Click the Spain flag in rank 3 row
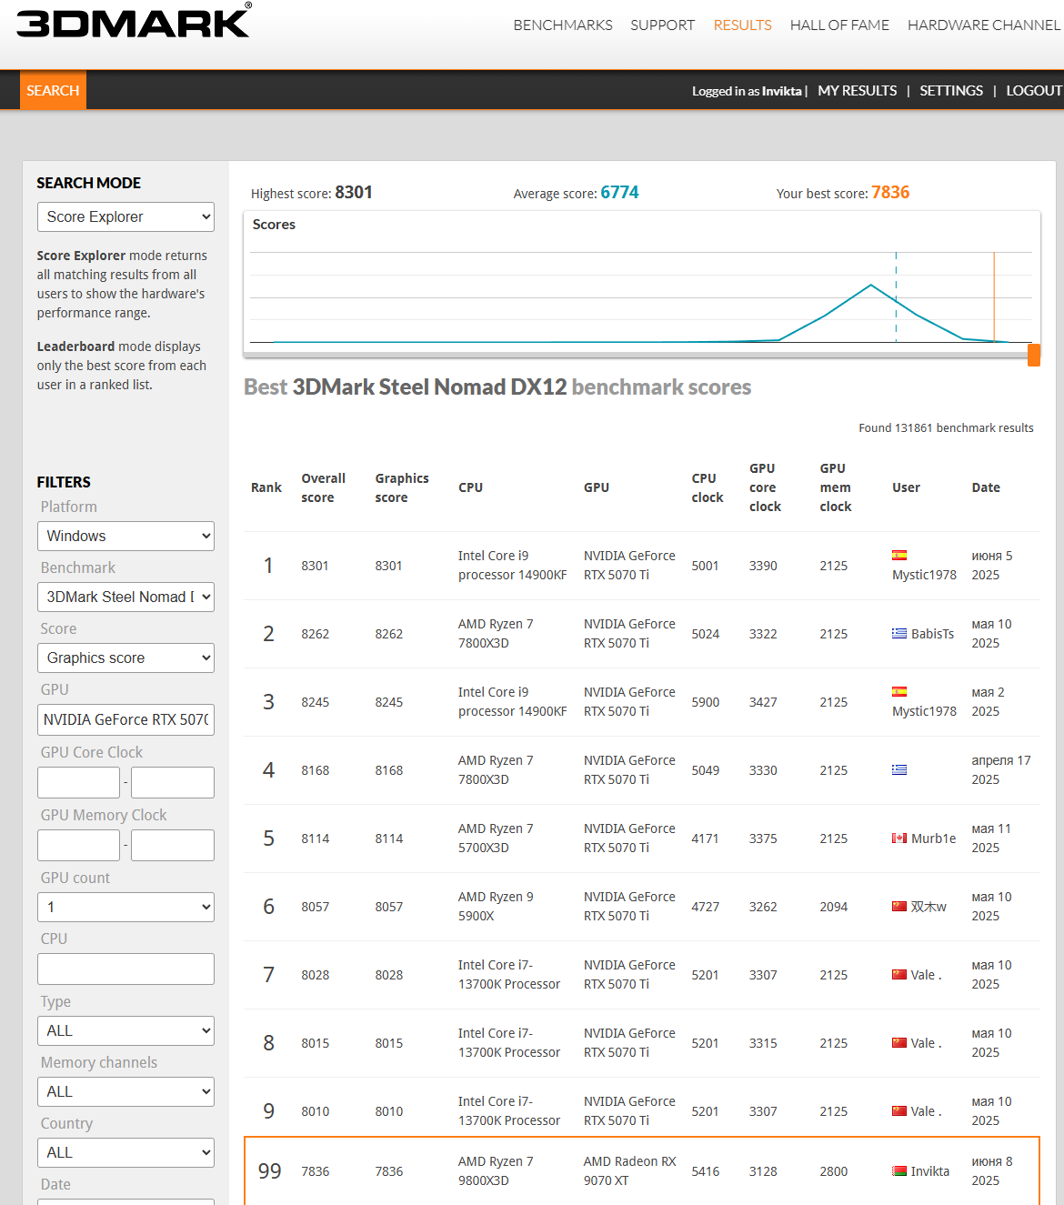 pos(899,692)
